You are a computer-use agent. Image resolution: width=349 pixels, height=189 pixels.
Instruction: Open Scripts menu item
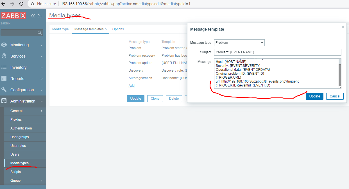(x=15, y=172)
